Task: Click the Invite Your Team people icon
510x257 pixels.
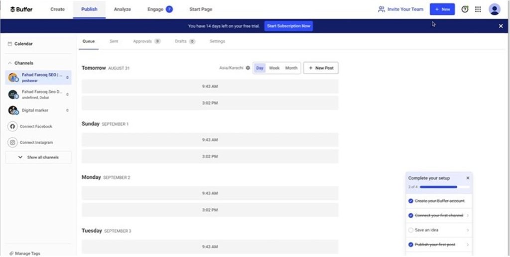Action: (x=381, y=9)
